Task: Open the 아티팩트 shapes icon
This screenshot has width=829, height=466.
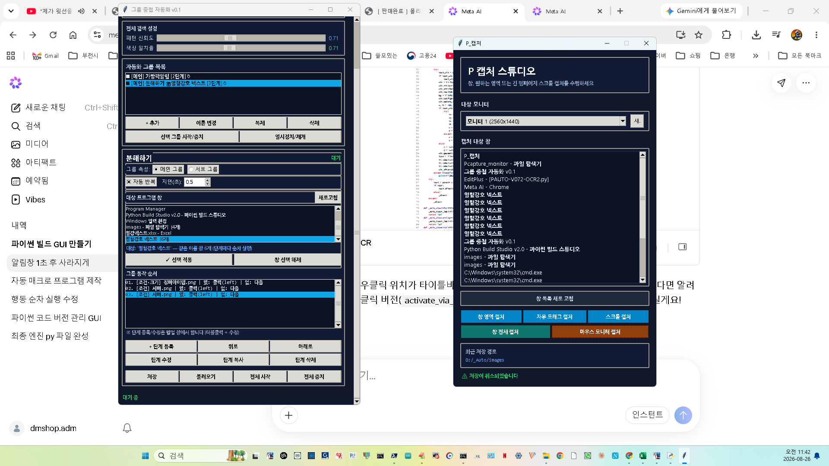Action: pos(16,163)
